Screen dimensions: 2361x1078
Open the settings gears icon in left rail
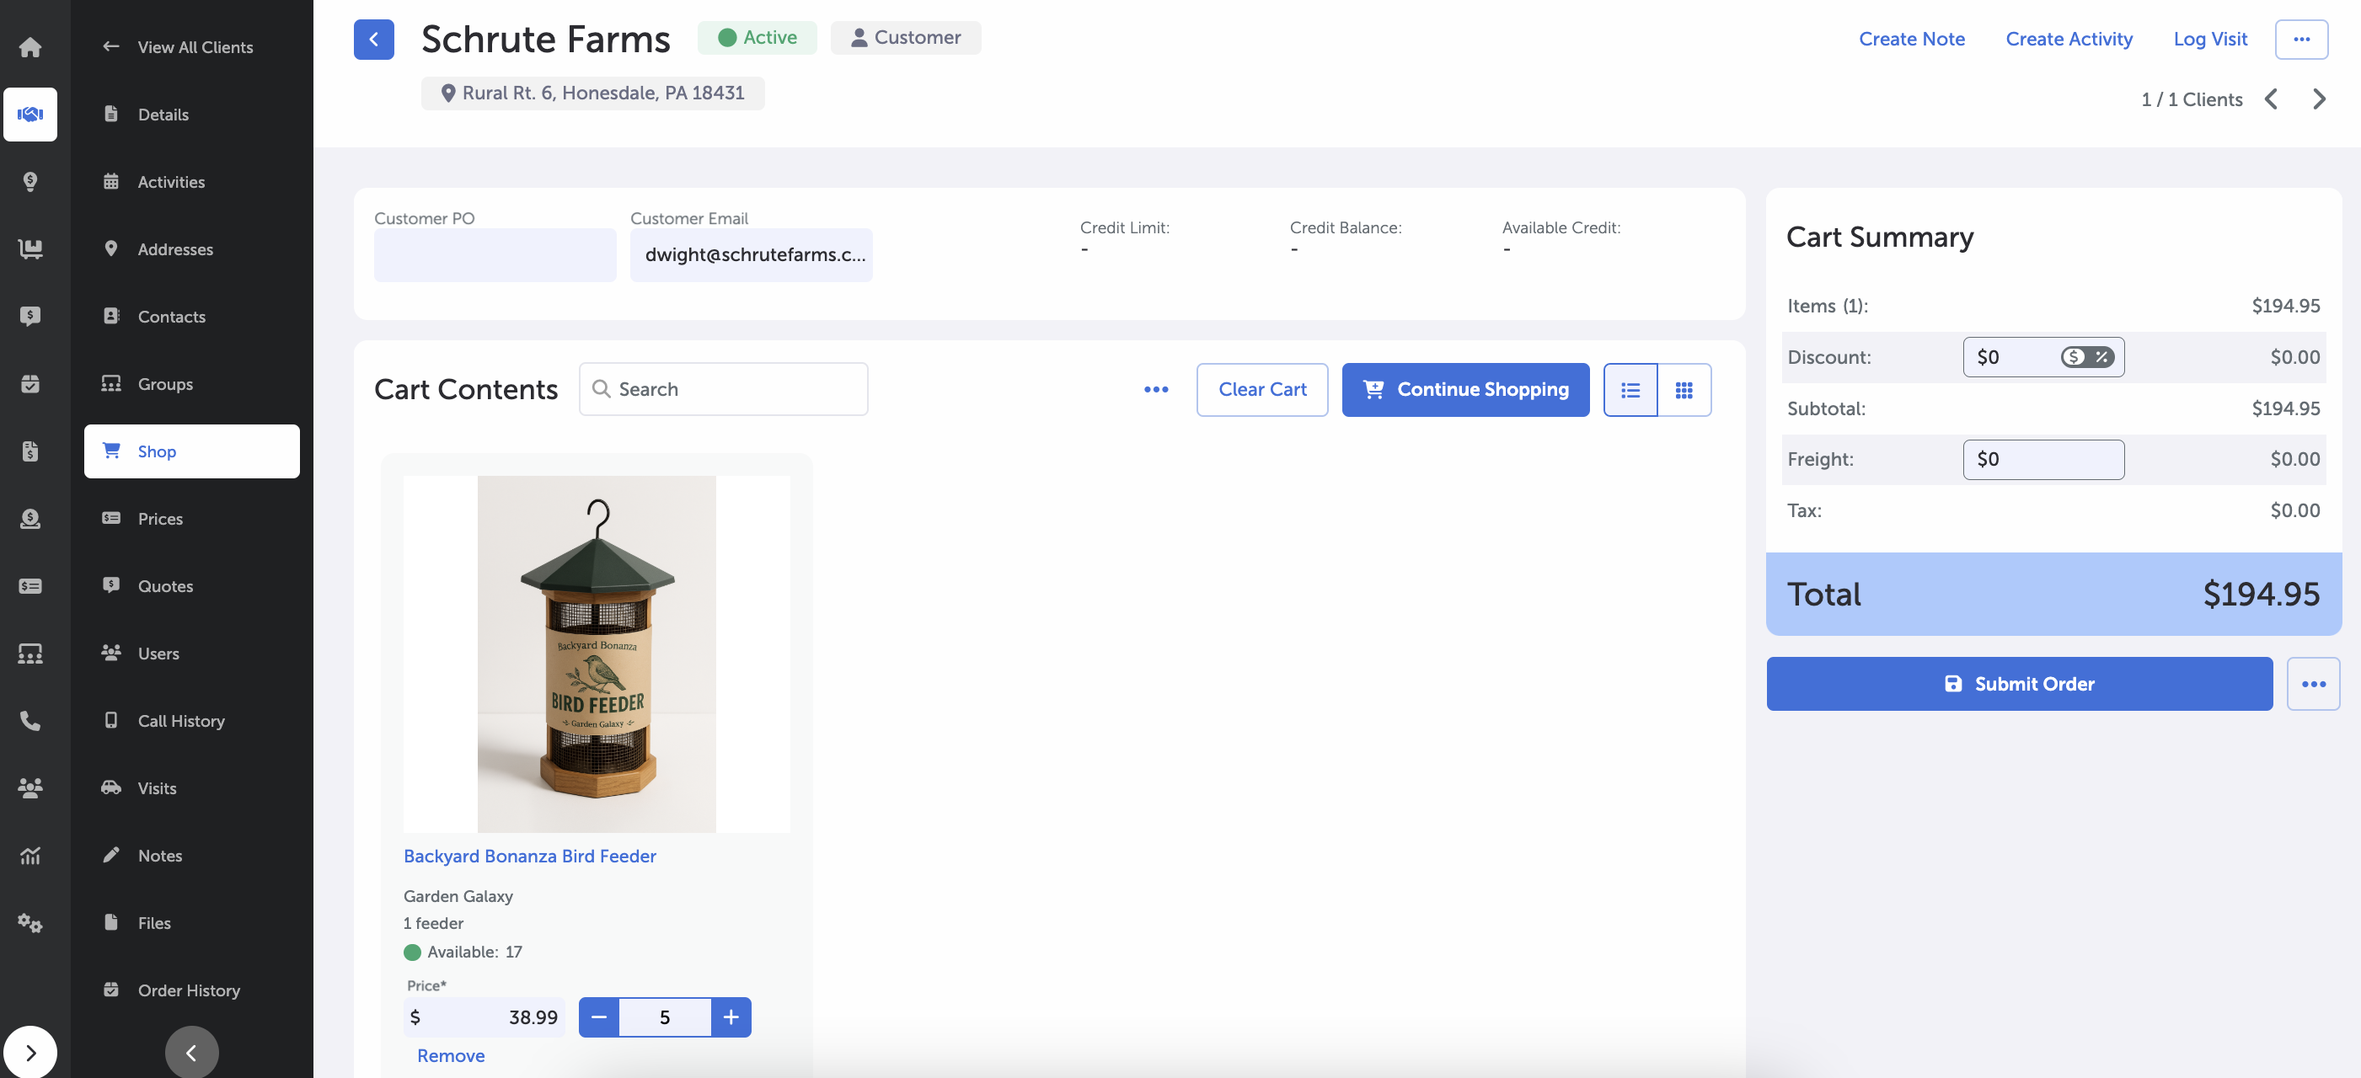pos(30,922)
